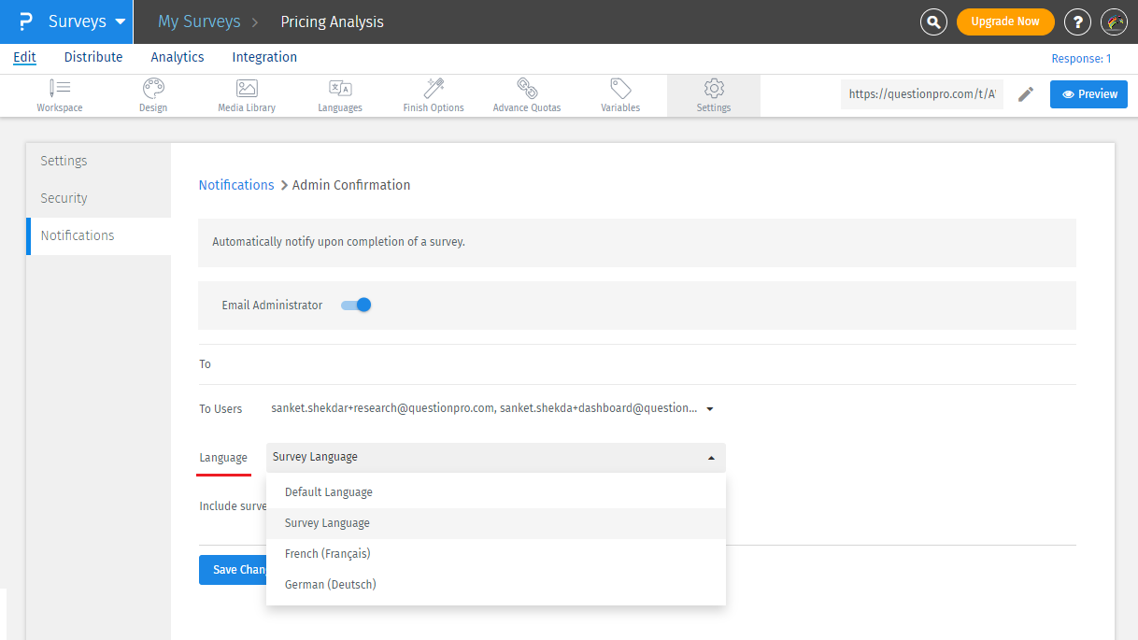Image resolution: width=1138 pixels, height=640 pixels.
Task: Open the help question mark icon
Action: tap(1077, 21)
